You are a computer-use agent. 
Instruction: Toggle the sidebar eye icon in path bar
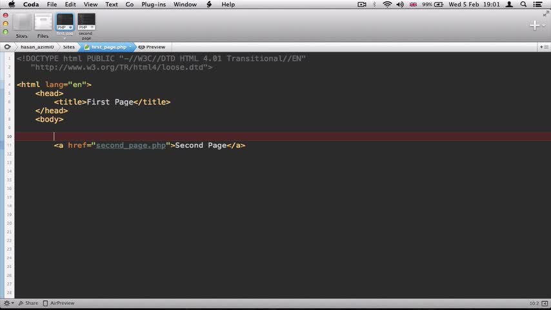7,46
